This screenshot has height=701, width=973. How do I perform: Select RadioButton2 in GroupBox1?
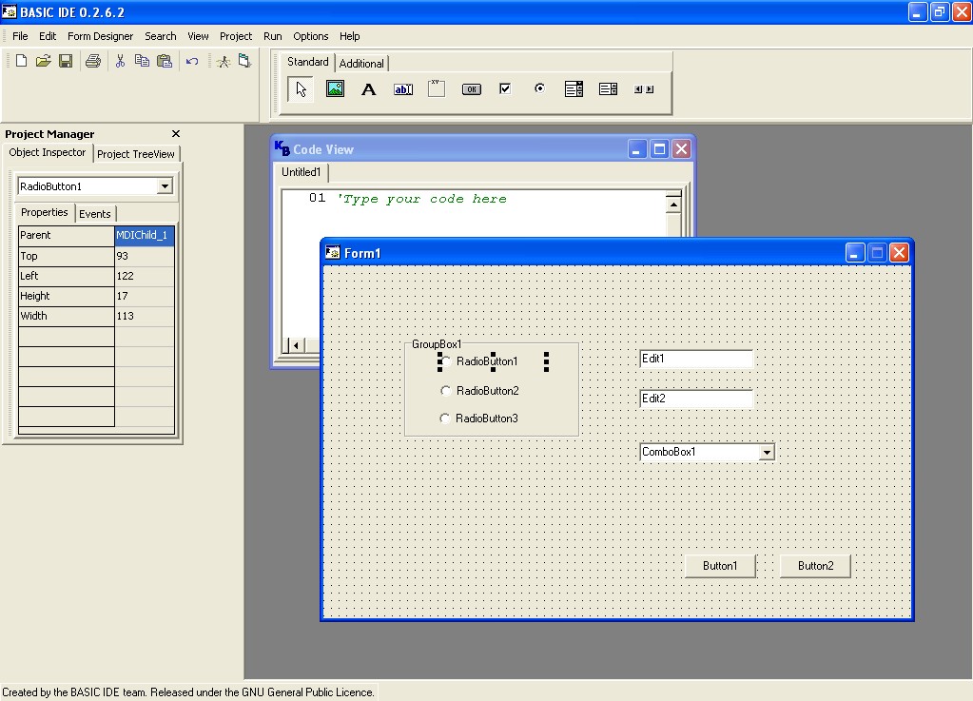click(x=486, y=391)
